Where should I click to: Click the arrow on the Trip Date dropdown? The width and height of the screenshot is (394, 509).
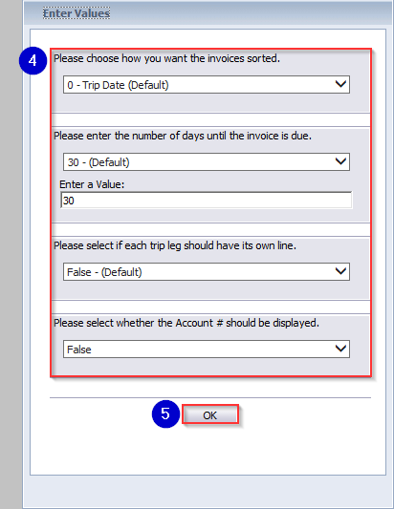coord(340,84)
